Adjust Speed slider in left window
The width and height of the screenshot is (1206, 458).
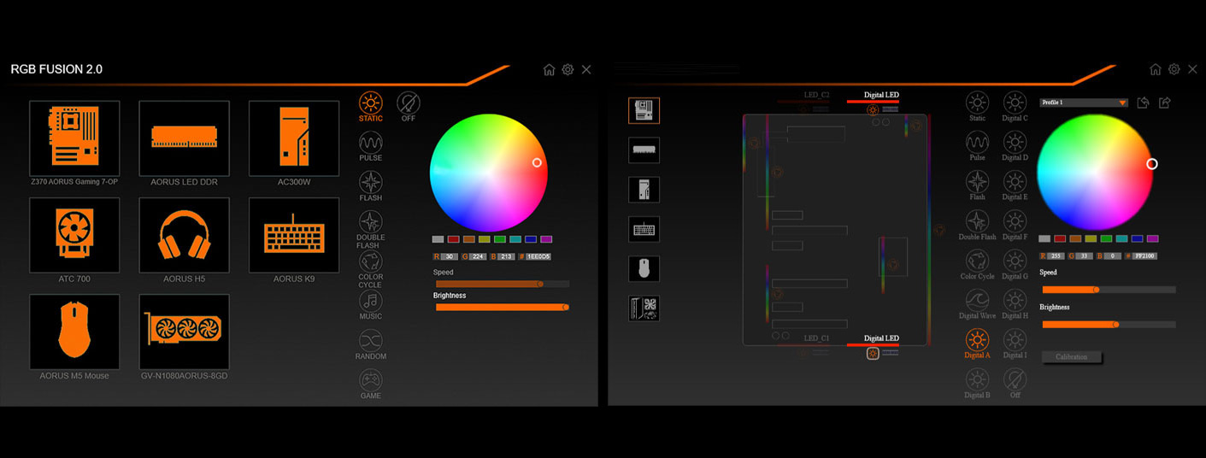click(503, 284)
